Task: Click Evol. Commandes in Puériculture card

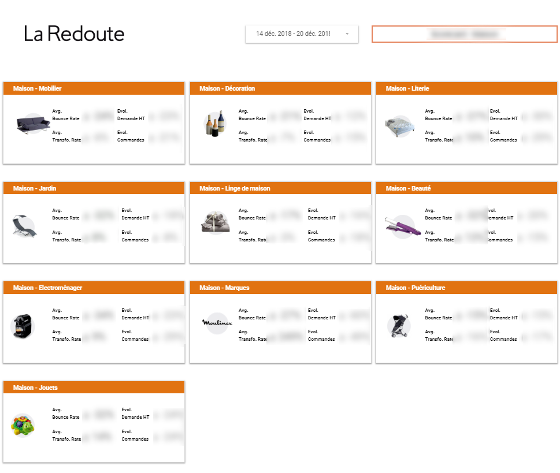Action: pyautogui.click(x=503, y=336)
